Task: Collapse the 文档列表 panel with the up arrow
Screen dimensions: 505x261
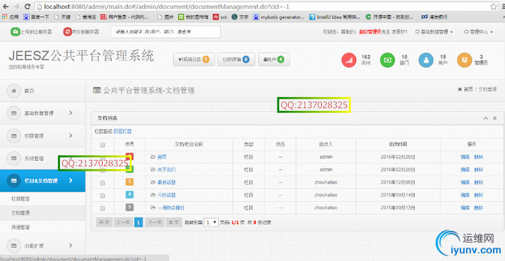Action: point(485,118)
